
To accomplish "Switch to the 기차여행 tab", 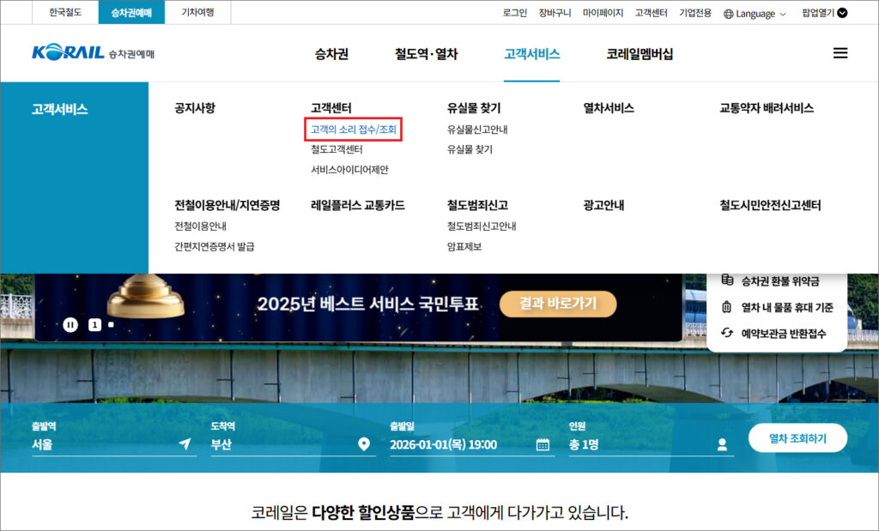I will coord(197,13).
